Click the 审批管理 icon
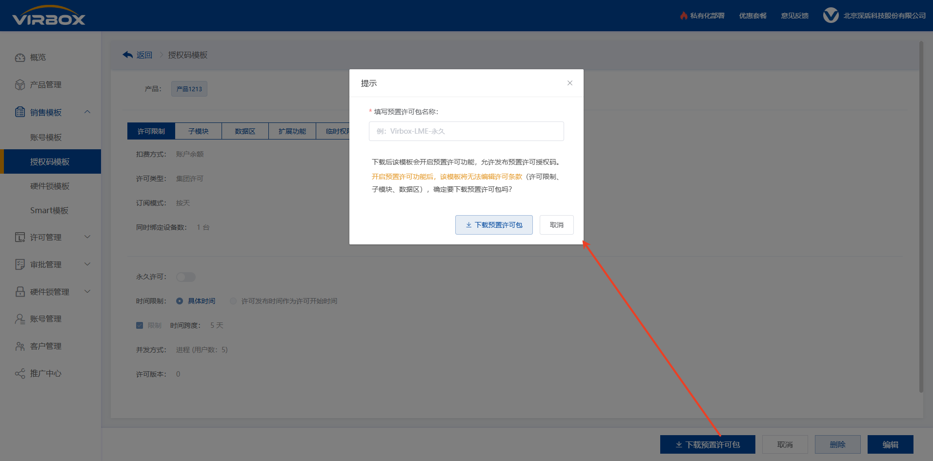The width and height of the screenshot is (933, 461). (20, 264)
